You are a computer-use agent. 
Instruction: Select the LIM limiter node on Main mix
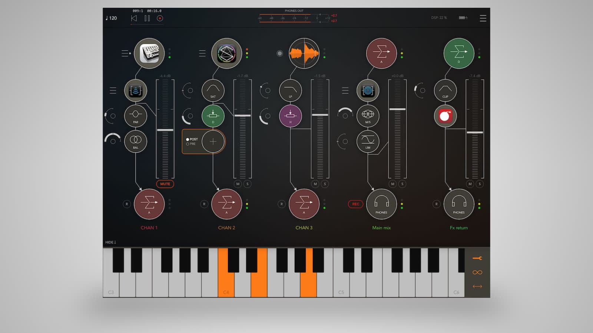pos(368,141)
